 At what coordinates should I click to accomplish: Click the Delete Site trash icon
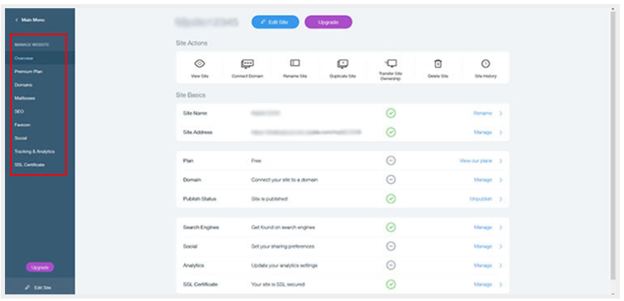pos(437,63)
